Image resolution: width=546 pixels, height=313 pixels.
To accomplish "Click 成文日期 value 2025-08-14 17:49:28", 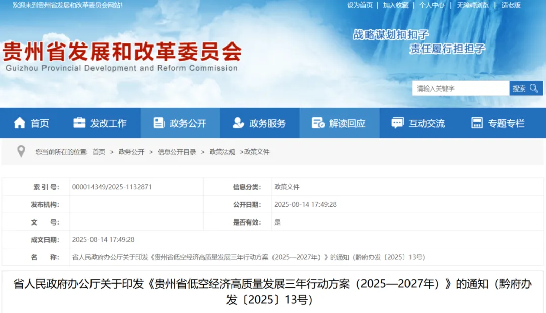I will (x=104, y=240).
